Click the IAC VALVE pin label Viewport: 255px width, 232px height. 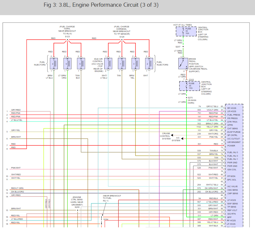(x=232, y=187)
